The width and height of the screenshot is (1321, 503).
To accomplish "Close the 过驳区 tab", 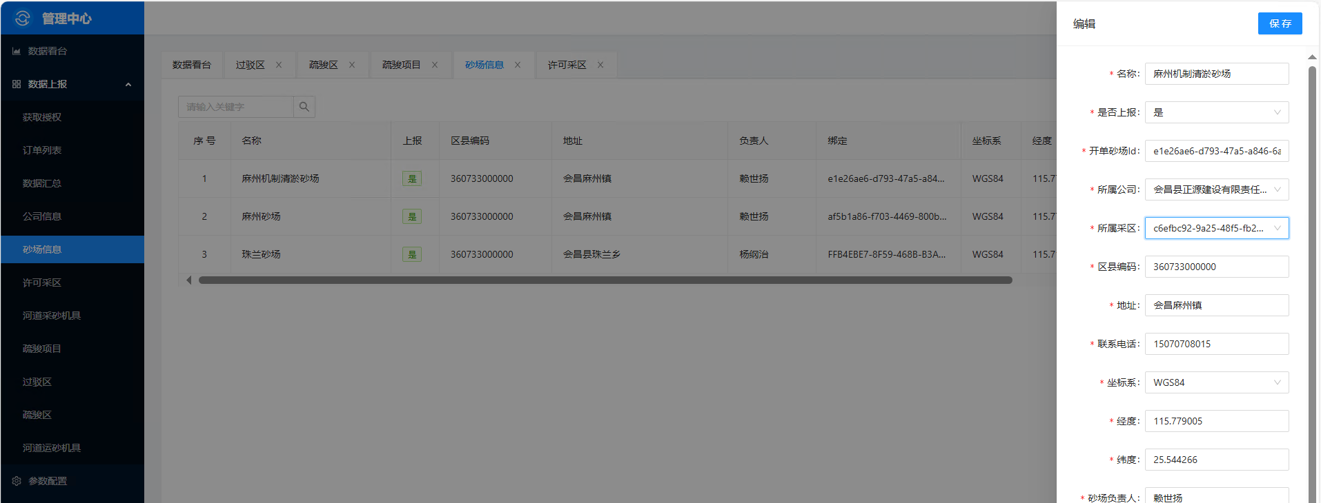I will click(279, 65).
